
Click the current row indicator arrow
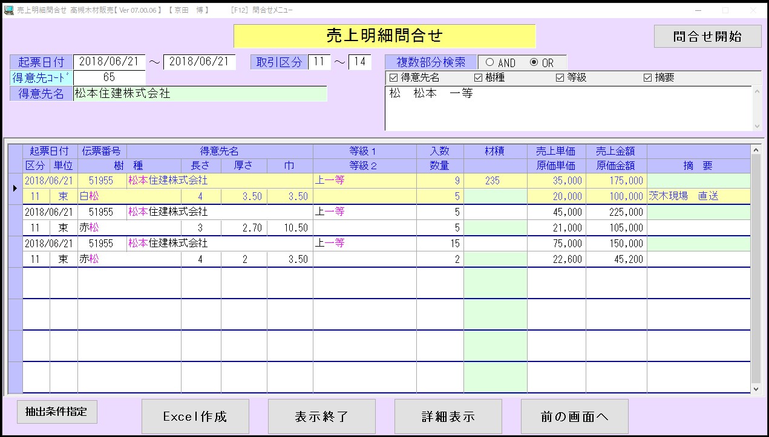(15, 189)
